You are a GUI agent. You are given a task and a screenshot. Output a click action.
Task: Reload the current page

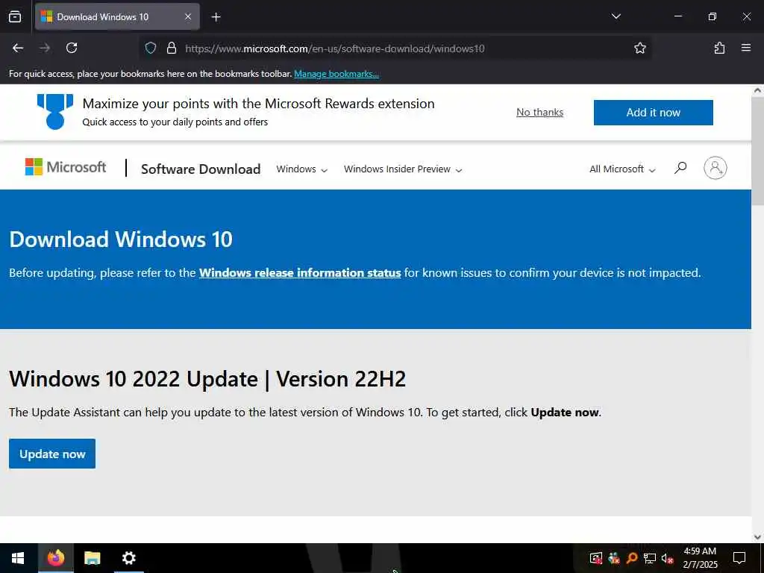pos(72,48)
